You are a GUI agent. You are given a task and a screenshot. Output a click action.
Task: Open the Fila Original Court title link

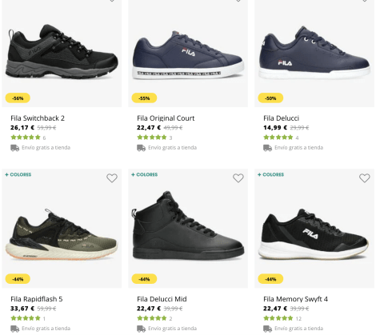(166, 118)
